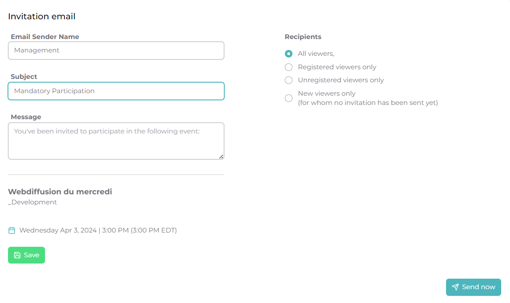The image size is (510, 303).
Task: Click the calendar icon beside the event date
Action: coord(12,230)
